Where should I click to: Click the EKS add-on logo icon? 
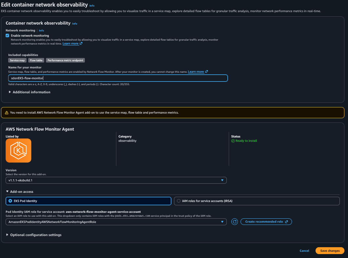[18, 150]
